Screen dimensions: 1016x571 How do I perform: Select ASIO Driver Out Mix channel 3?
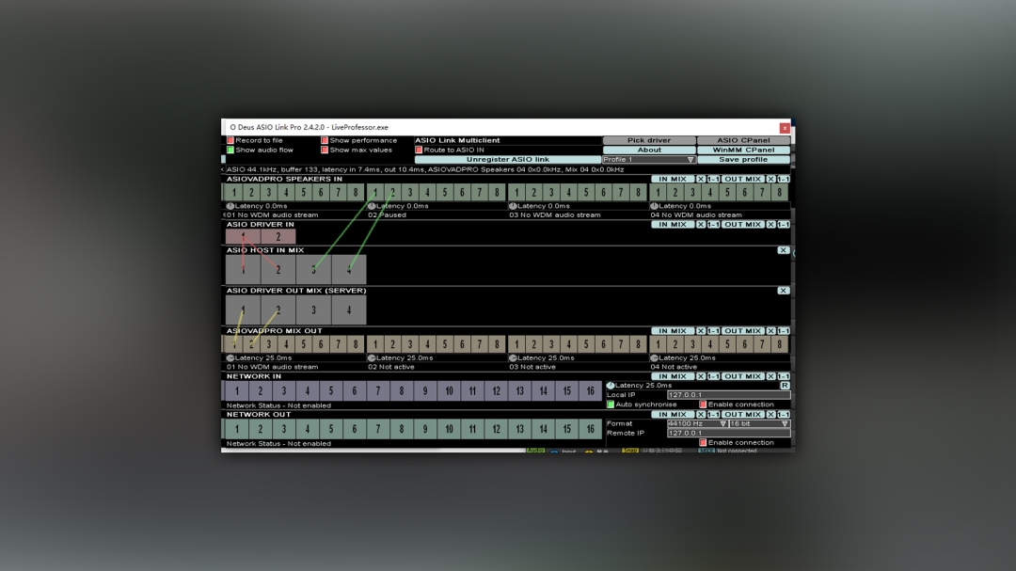tap(313, 309)
